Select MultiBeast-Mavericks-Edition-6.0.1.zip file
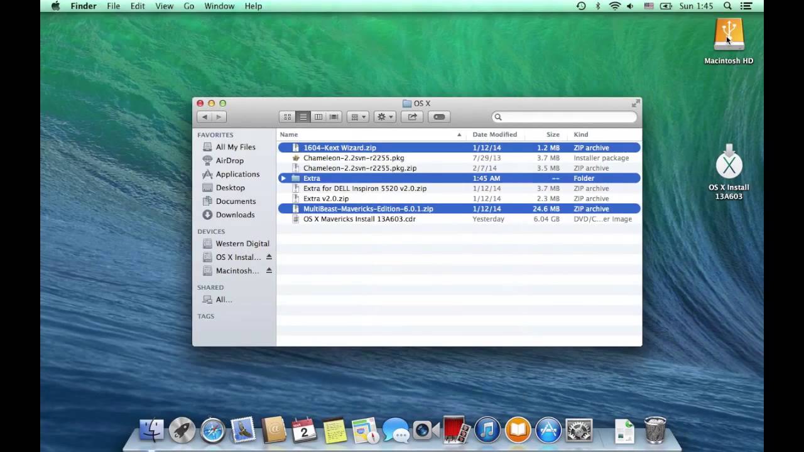 [x=459, y=208]
